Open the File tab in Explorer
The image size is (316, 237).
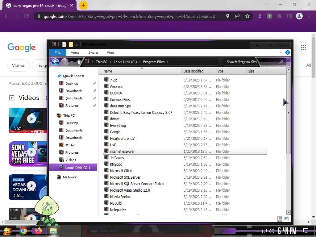58,52
